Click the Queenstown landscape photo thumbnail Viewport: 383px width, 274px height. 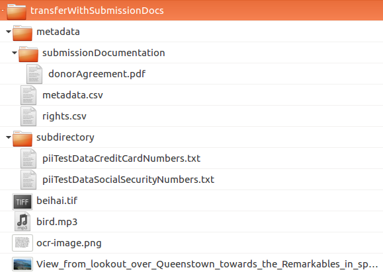pyautogui.click(x=22, y=264)
